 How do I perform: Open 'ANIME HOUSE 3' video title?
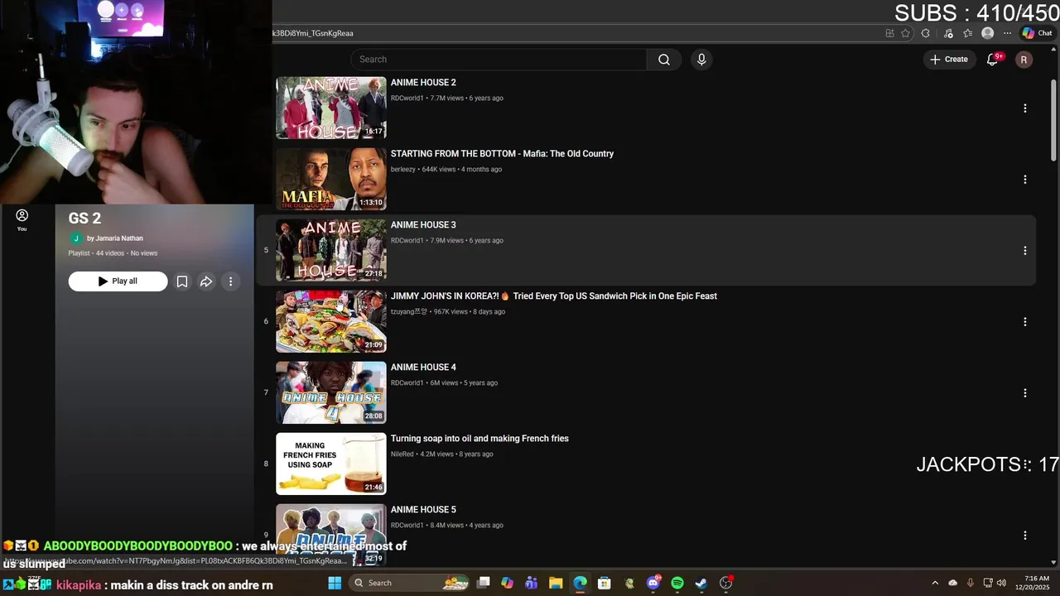coord(423,225)
